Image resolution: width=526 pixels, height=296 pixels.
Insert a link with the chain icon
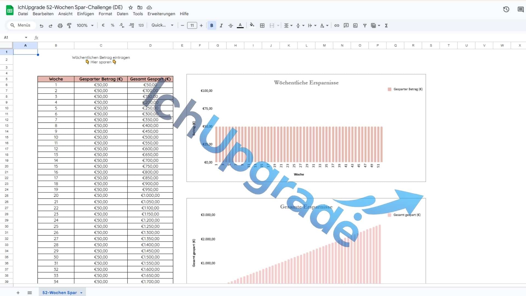[x=337, y=25]
